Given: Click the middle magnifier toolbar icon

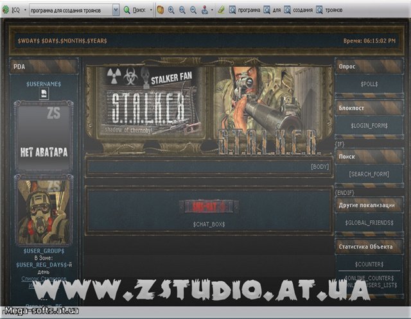Looking at the screenshot, I should pyautogui.click(x=182, y=10).
